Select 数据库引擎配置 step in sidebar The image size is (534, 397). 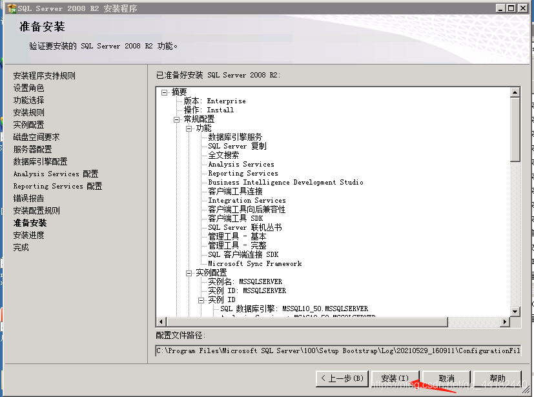40,161
